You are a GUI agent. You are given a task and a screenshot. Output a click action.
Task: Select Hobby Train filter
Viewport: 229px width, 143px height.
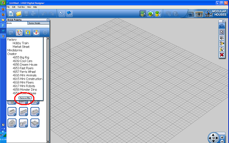click(21, 43)
